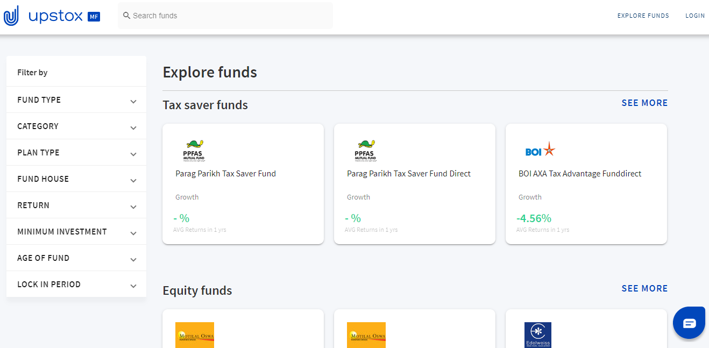Click PPFAS logo on Parag Parikh Tax Saver Fund
Image resolution: width=709 pixels, height=348 pixels.
pos(194,151)
